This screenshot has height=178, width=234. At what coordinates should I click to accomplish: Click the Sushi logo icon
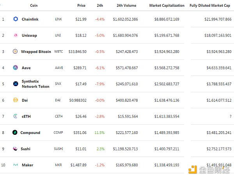15,148
